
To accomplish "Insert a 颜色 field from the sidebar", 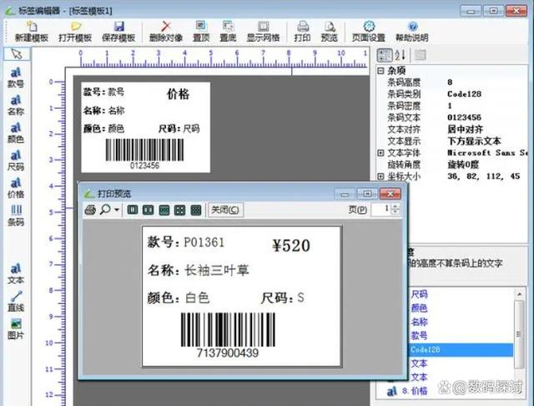I will point(16,133).
